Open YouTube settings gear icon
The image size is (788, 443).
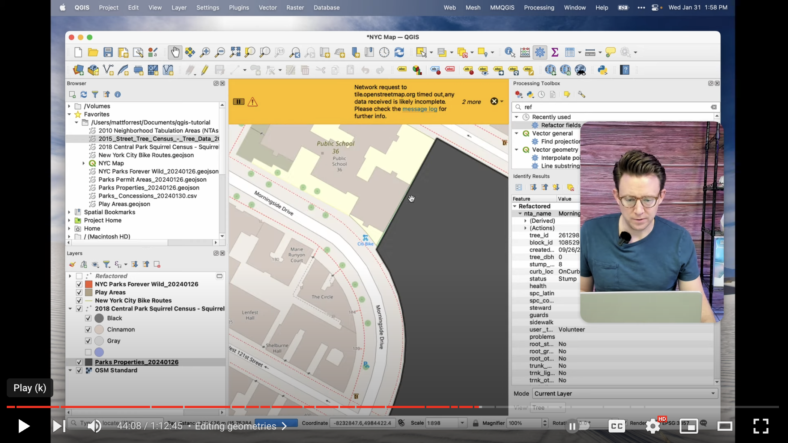tap(653, 426)
